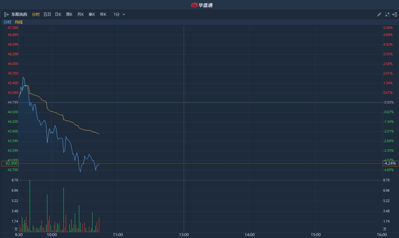Open the 周K weekly chart
399x238 pixels.
coord(69,14)
